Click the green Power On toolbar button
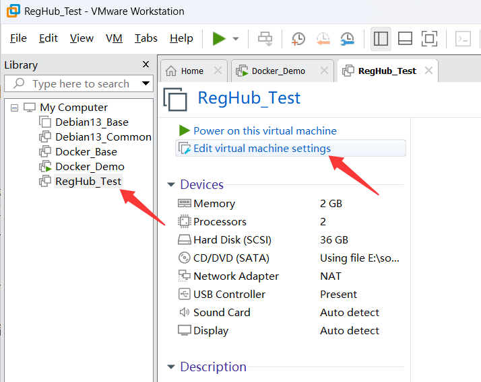The image size is (481, 382). click(x=219, y=38)
